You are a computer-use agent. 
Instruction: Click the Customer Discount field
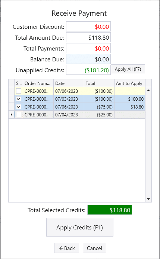tap(88, 27)
